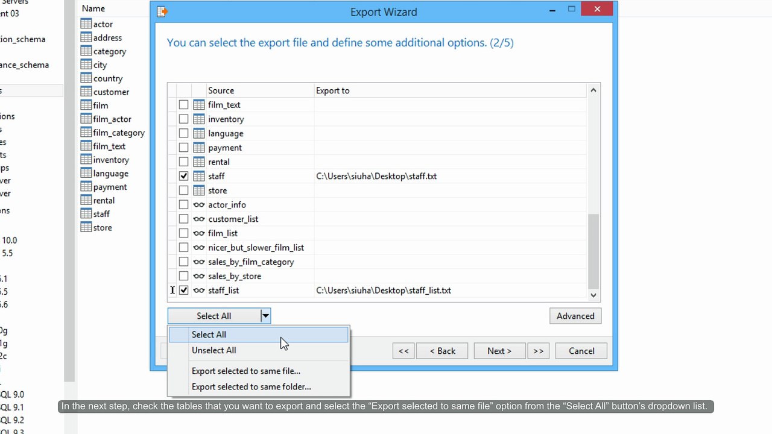
Task: Check the customer_list checkbox
Action: pyautogui.click(x=184, y=219)
